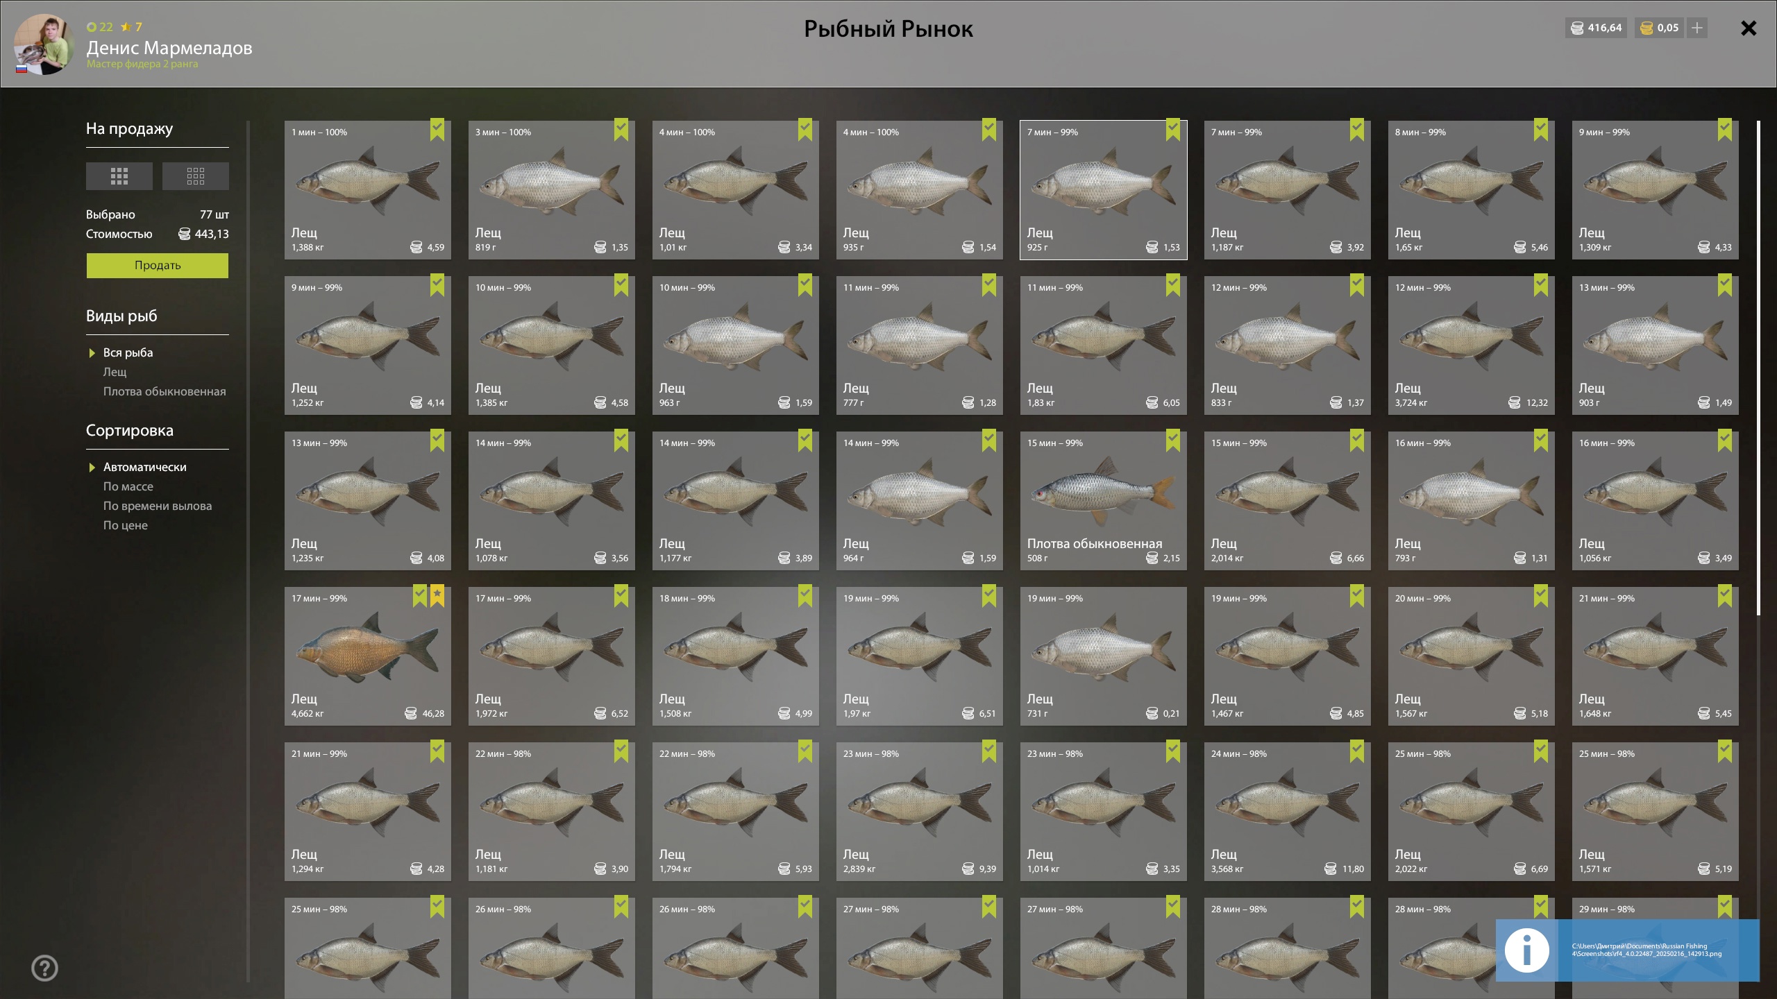Filter fish by Лещ species
Image resolution: width=1777 pixels, height=999 pixels.
pos(115,372)
